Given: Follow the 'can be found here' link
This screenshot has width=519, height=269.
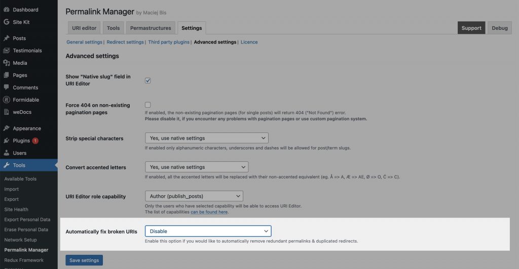Looking at the screenshot, I should point(209,212).
